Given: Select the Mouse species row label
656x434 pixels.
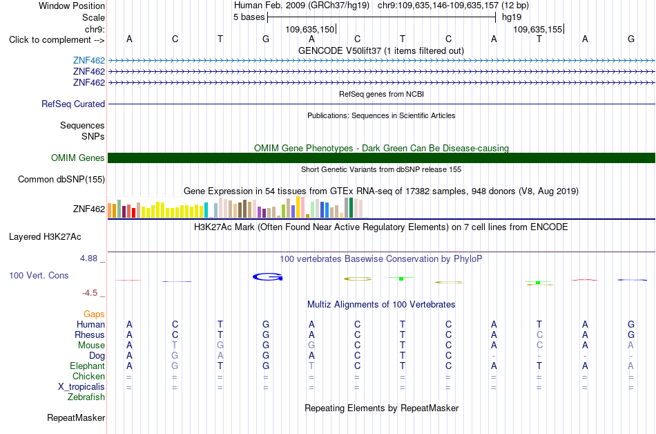Looking at the screenshot, I should (91, 346).
